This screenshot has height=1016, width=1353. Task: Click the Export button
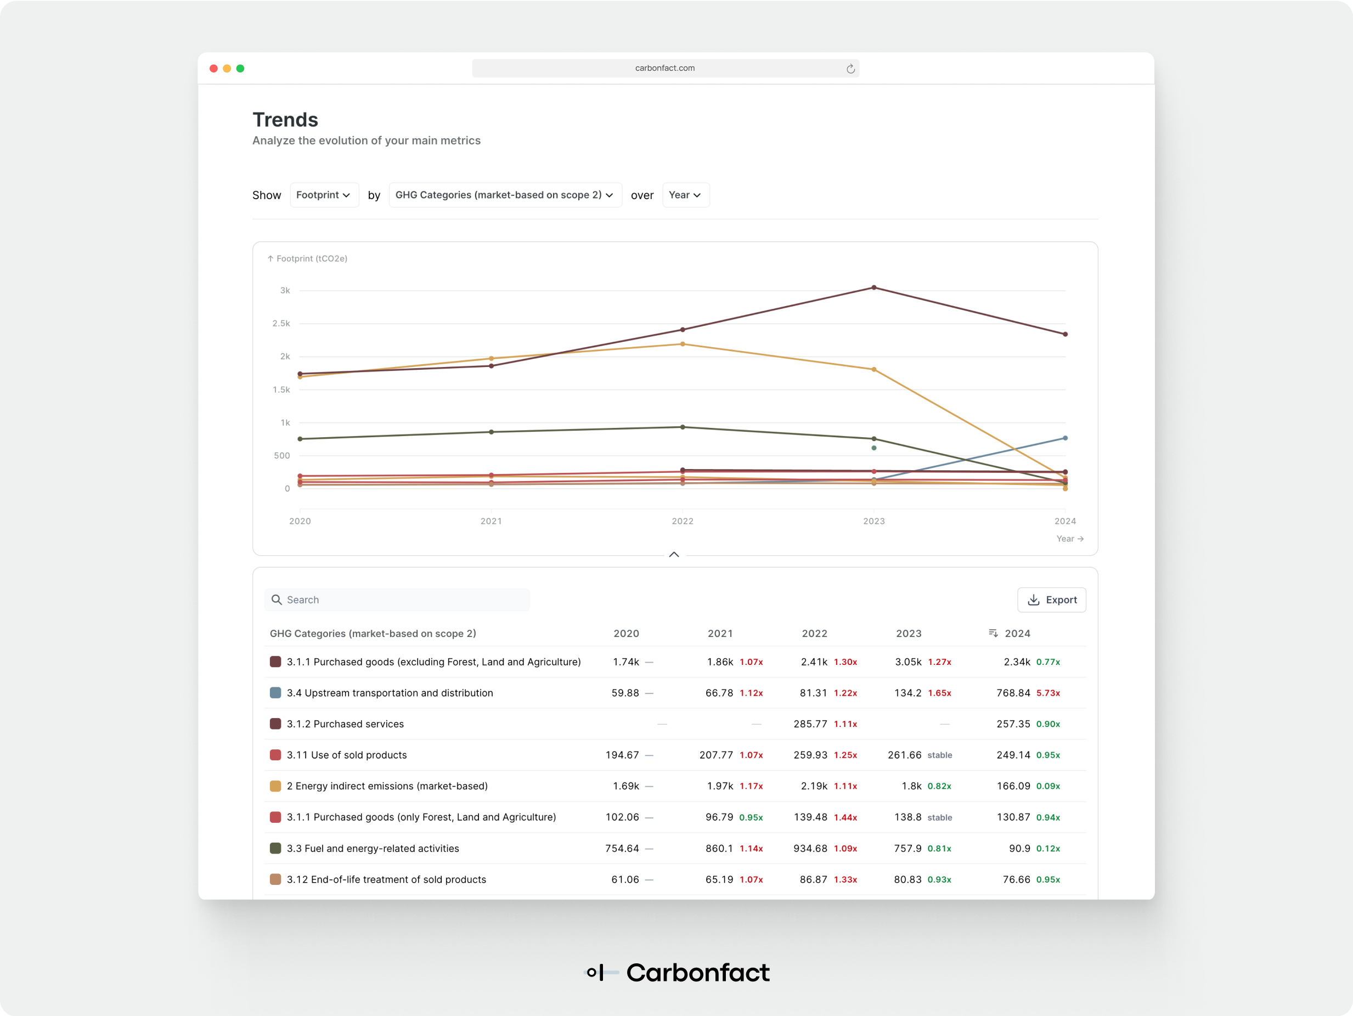tap(1051, 600)
